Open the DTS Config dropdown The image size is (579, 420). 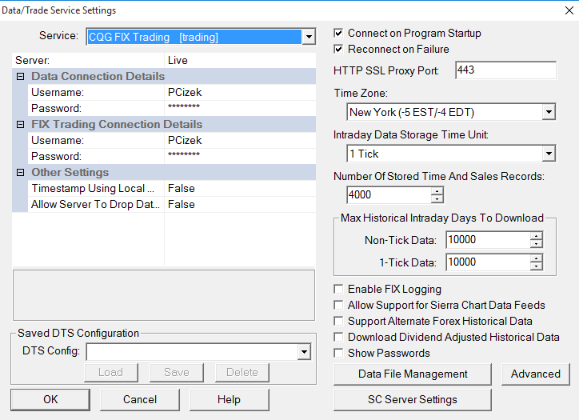(303, 351)
